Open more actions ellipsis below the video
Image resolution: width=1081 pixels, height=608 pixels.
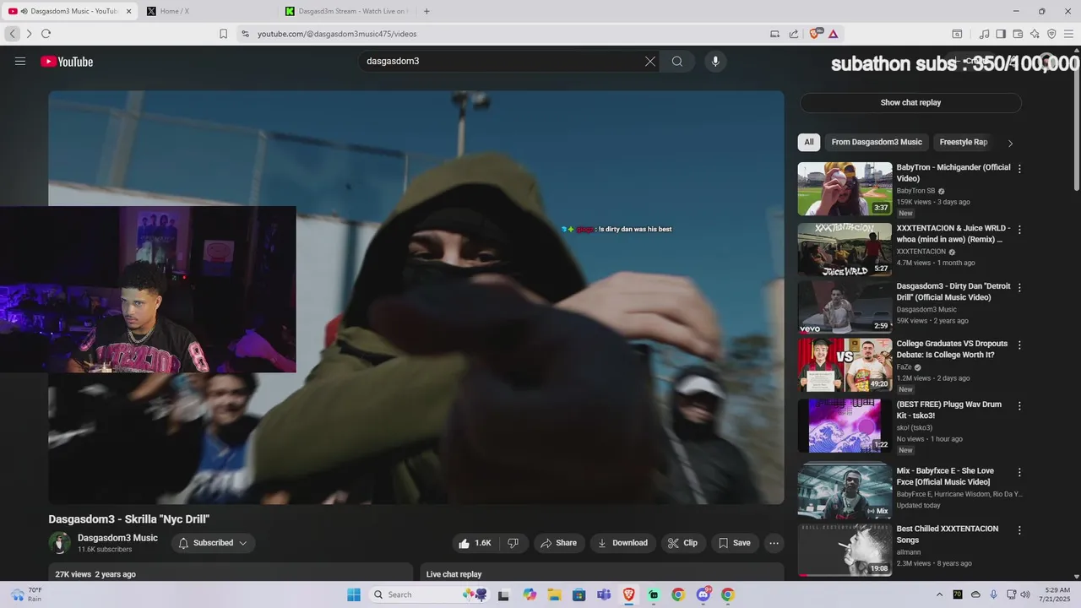point(774,543)
